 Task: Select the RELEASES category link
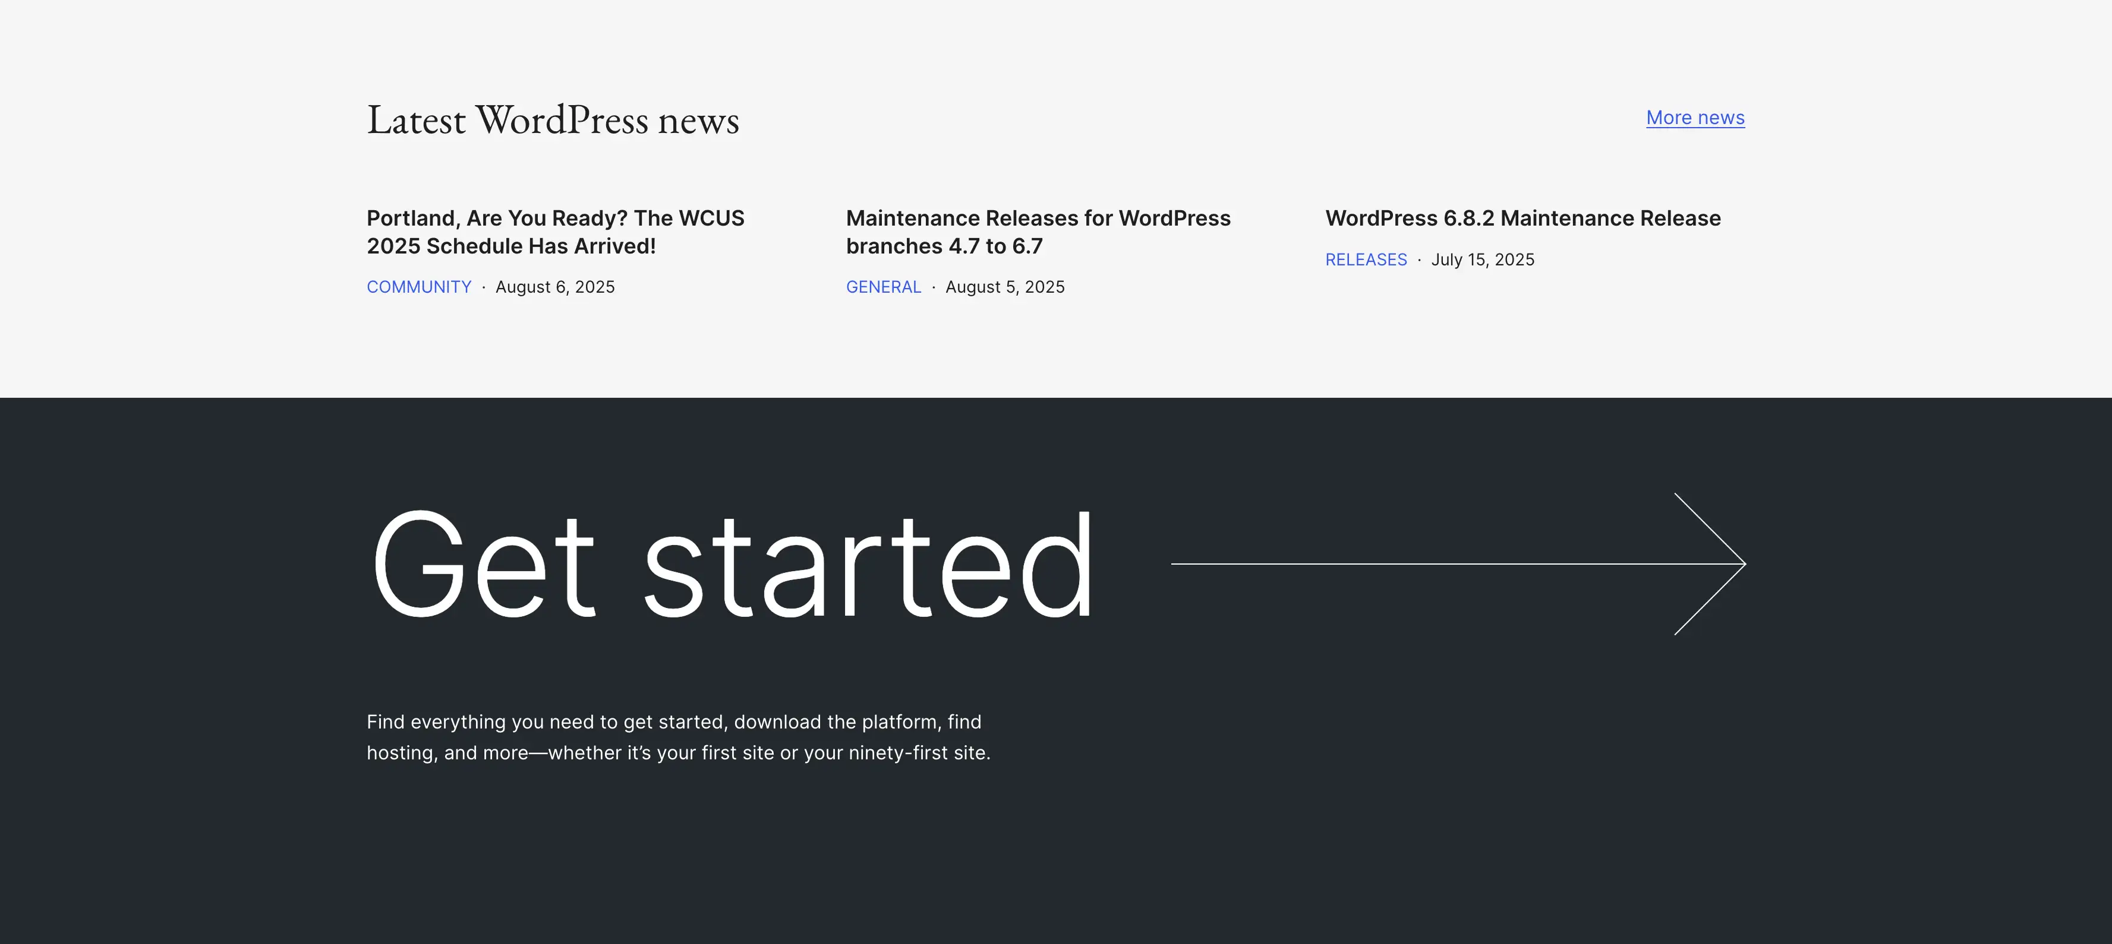point(1366,260)
